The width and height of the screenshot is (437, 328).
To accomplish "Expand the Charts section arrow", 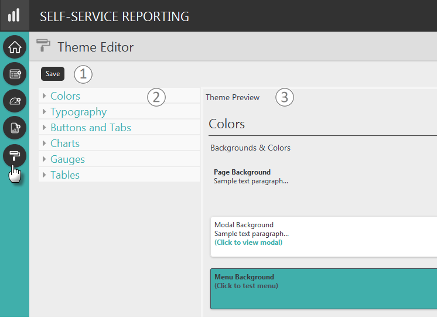I will click(44, 143).
